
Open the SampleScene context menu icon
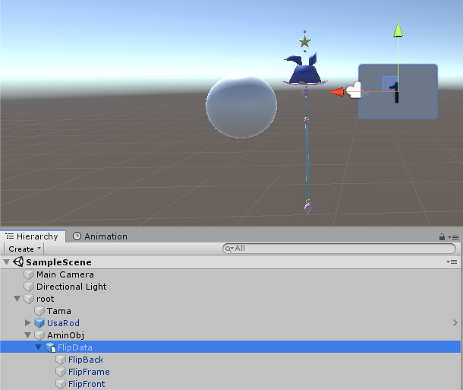pyautogui.click(x=452, y=262)
